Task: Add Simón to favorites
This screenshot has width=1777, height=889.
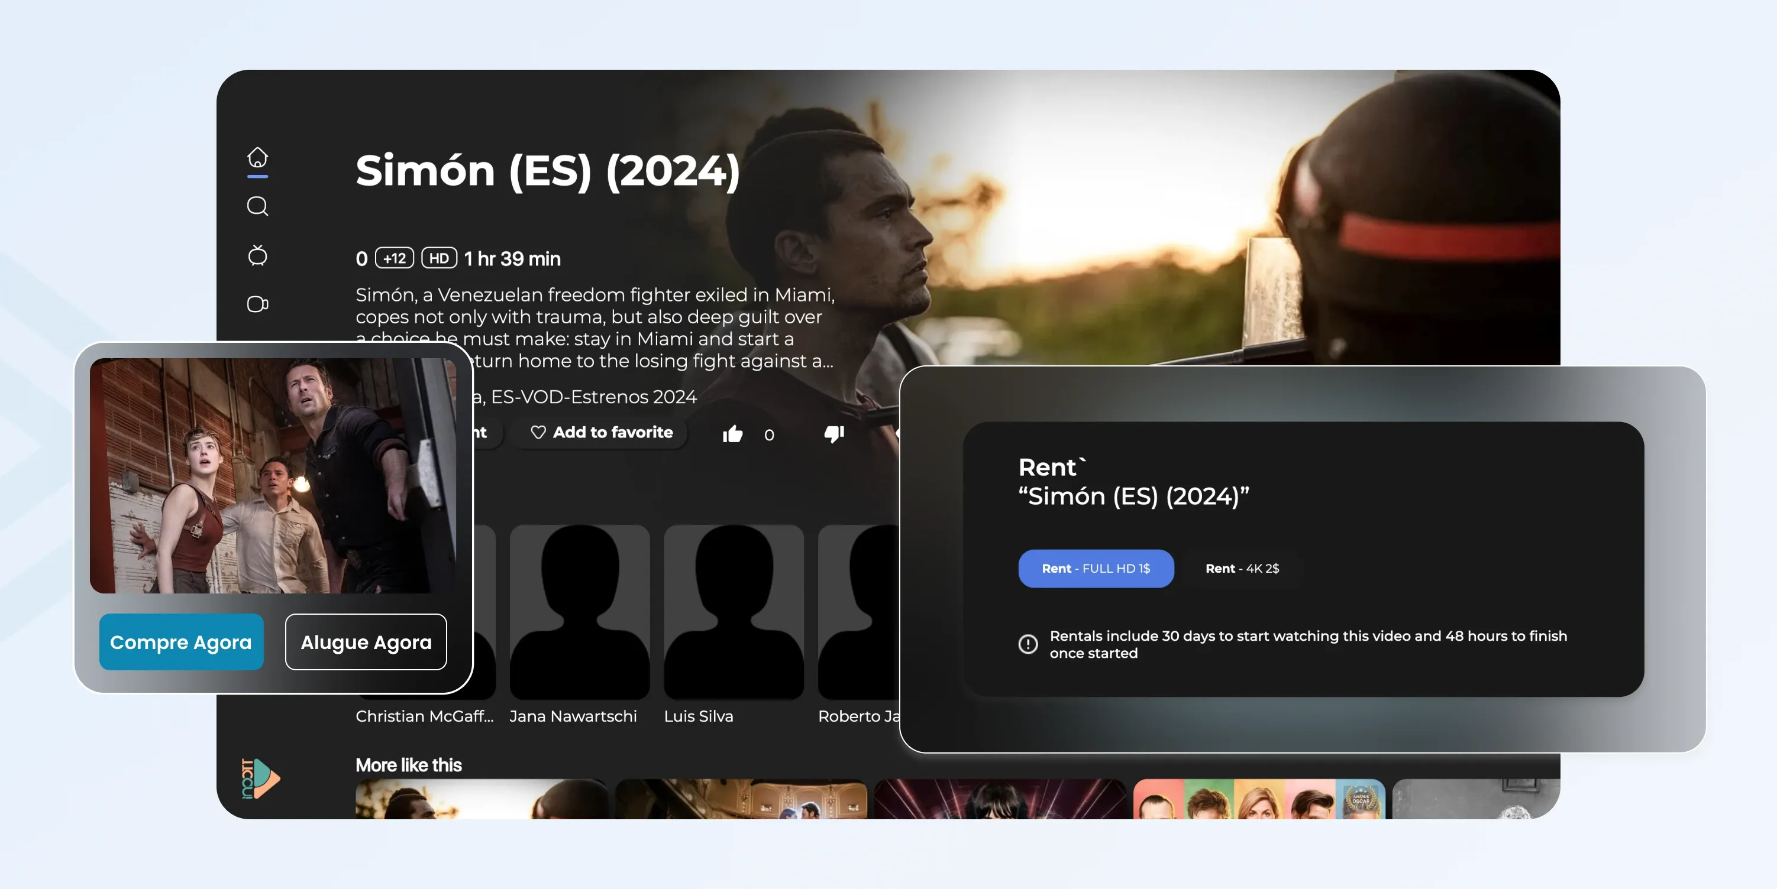Action: click(x=602, y=432)
